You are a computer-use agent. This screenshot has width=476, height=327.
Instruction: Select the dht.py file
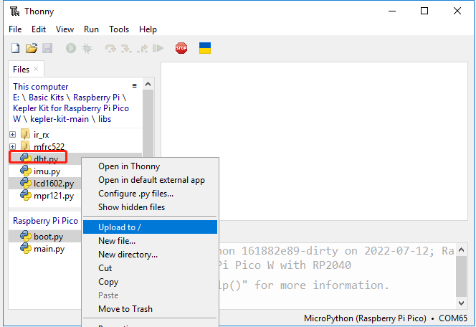tap(46, 158)
